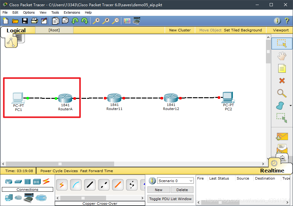Image resolution: width=293 pixels, height=206 pixels.
Task: Expand the shape tool dropdown arrow
Action: (291, 106)
